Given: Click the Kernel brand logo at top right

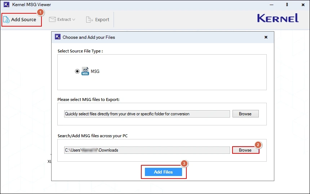Looking at the screenshot, I should coord(278,18).
